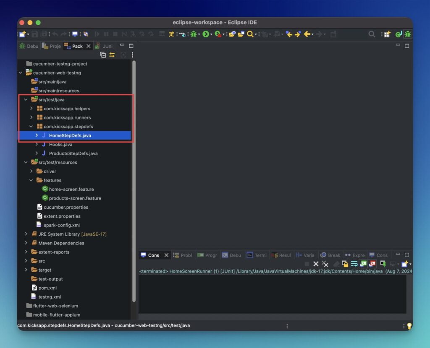This screenshot has height=348, width=430.
Task: Expand com.kicksapp.helpers package
Action: [x=31, y=109]
